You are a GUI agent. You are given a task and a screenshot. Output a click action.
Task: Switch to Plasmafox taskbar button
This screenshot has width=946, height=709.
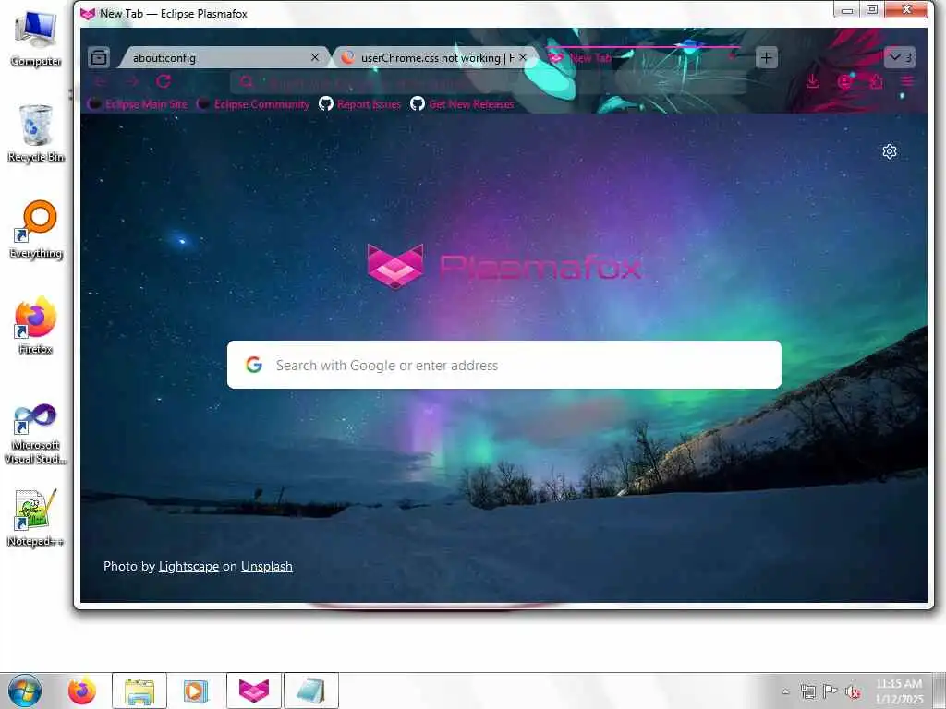pos(254,691)
